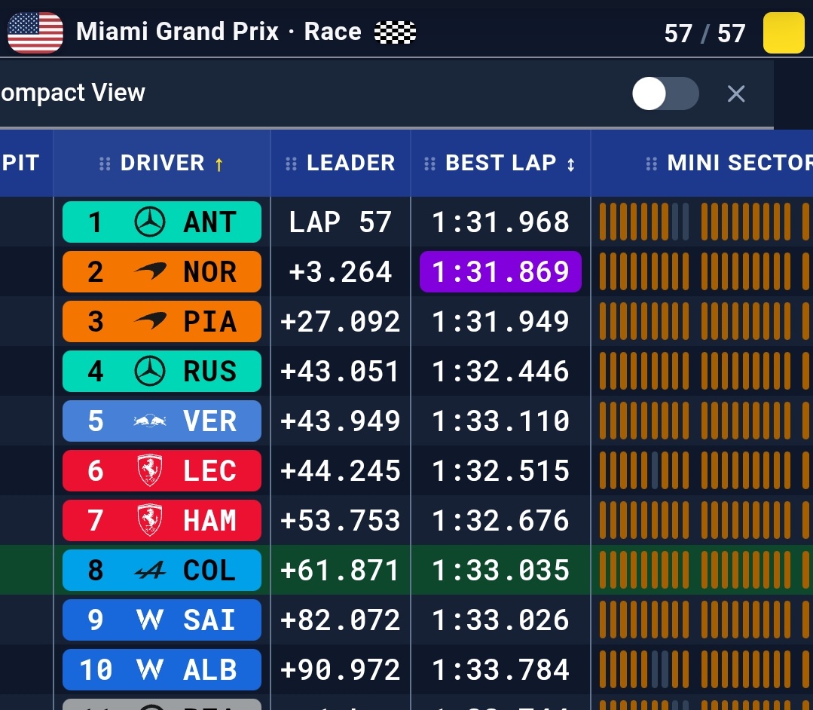Viewport: 813px width, 710px height.
Task: Select the ANT driver badge
Action: click(x=162, y=222)
